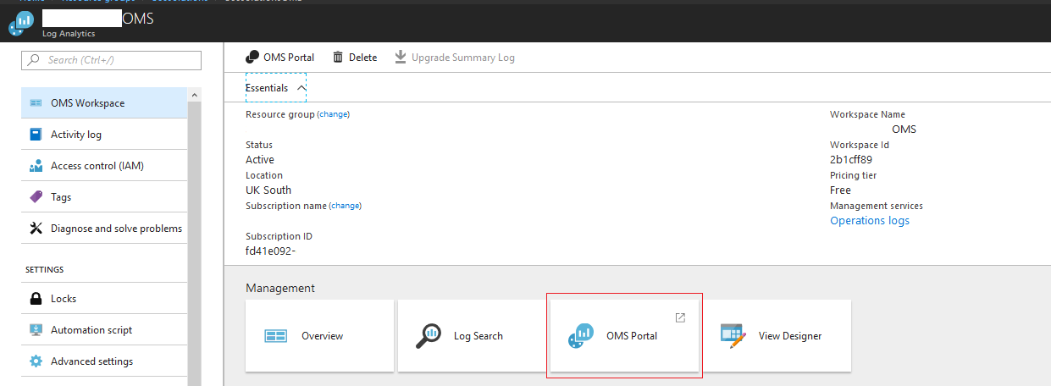The width and height of the screenshot is (1051, 386).
Task: Select OMS Workspace menu item
Action: 104,103
